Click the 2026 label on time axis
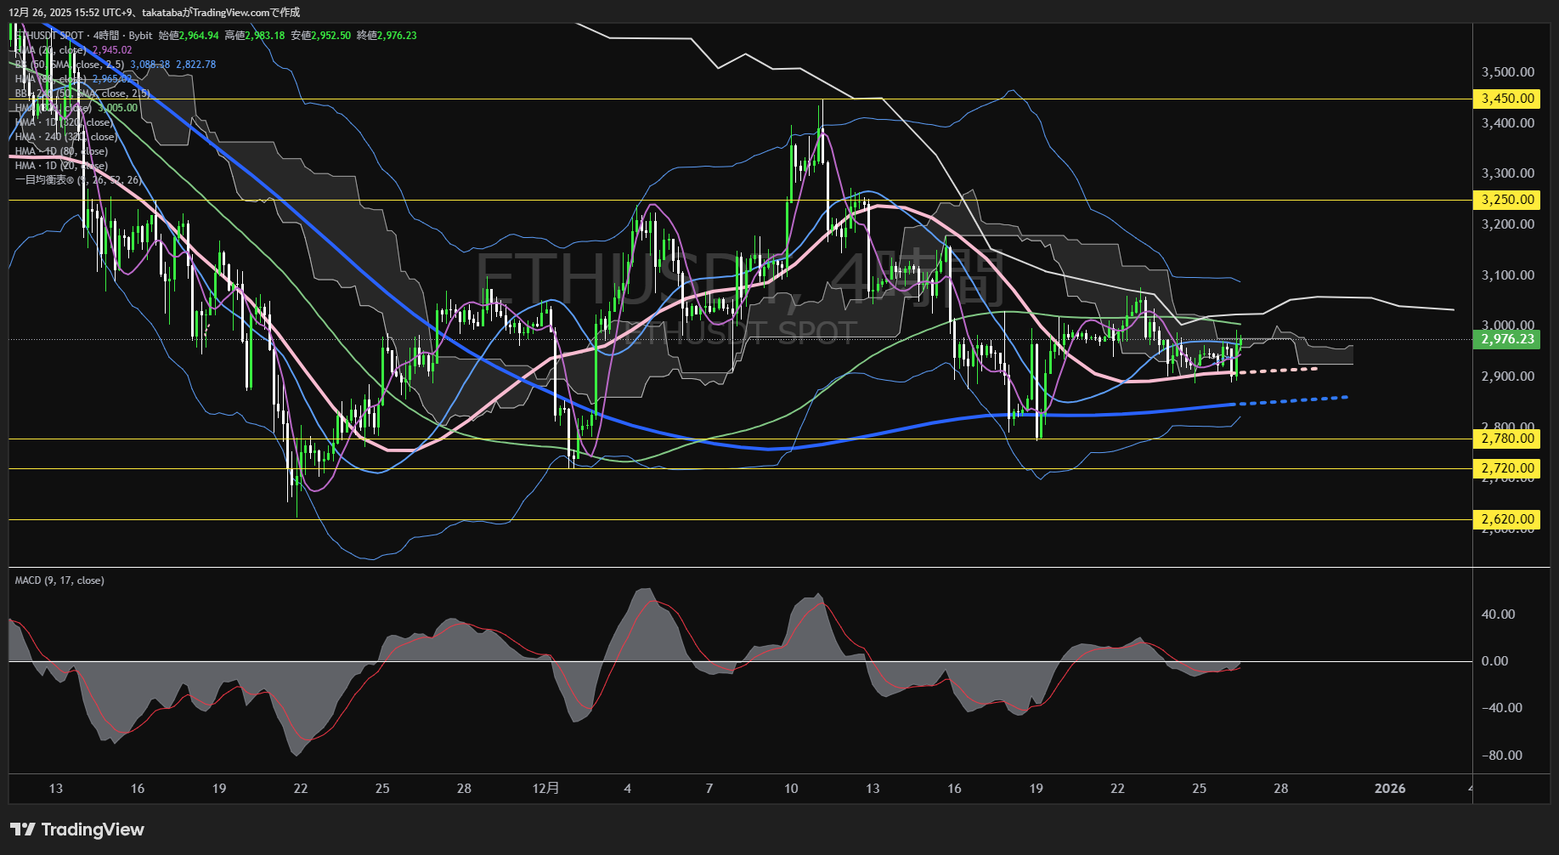The height and width of the screenshot is (855, 1559). pos(1390,789)
